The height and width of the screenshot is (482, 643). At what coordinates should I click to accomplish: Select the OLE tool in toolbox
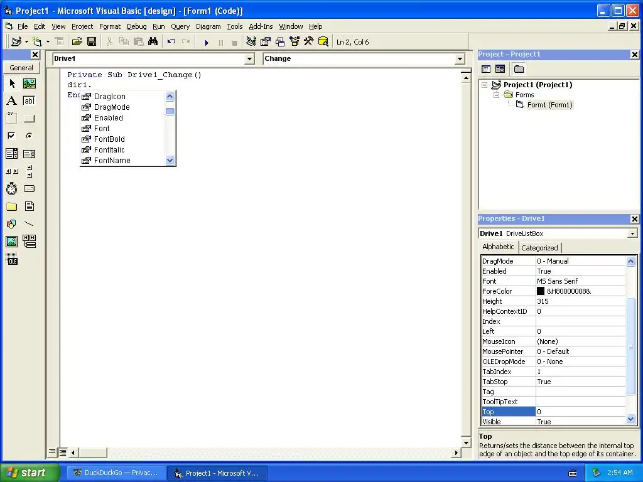pyautogui.click(x=12, y=259)
